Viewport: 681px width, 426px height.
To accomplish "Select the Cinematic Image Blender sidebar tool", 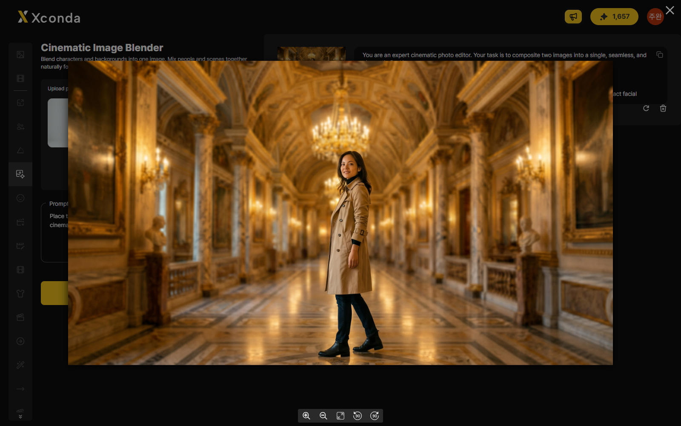I will pos(20,174).
